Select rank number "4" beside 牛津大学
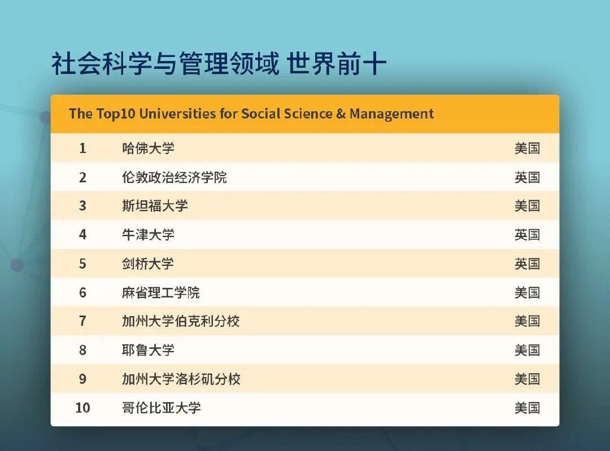 (82, 234)
